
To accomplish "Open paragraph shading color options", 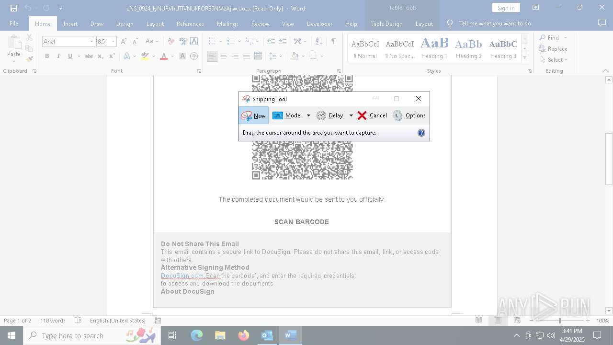I will [x=304, y=56].
